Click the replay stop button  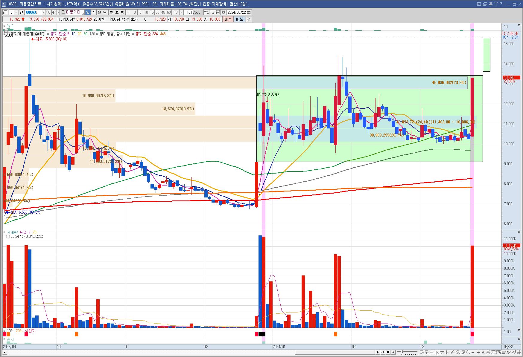tap(388, 352)
